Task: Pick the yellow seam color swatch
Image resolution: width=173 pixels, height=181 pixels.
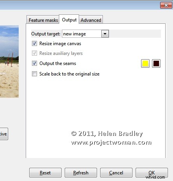Action: (145, 63)
